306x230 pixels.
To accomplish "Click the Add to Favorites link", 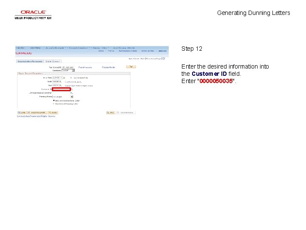I will click(148, 51).
